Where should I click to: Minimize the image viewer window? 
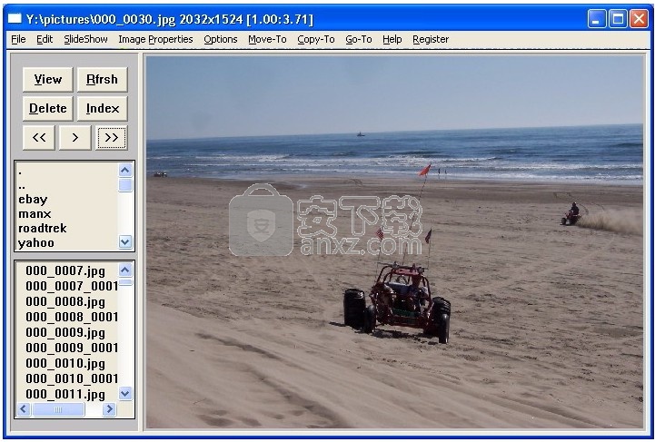(x=597, y=19)
